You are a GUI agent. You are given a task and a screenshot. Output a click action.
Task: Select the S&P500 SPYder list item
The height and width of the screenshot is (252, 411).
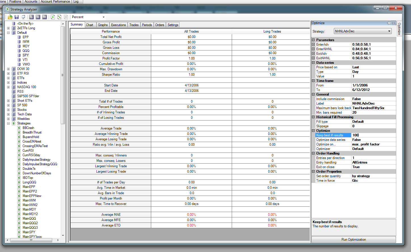click(x=28, y=96)
